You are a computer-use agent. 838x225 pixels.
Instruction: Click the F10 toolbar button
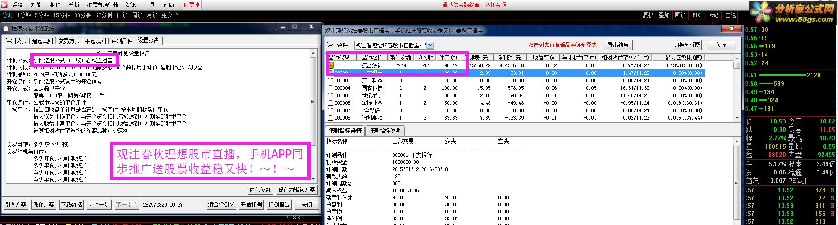point(697,15)
